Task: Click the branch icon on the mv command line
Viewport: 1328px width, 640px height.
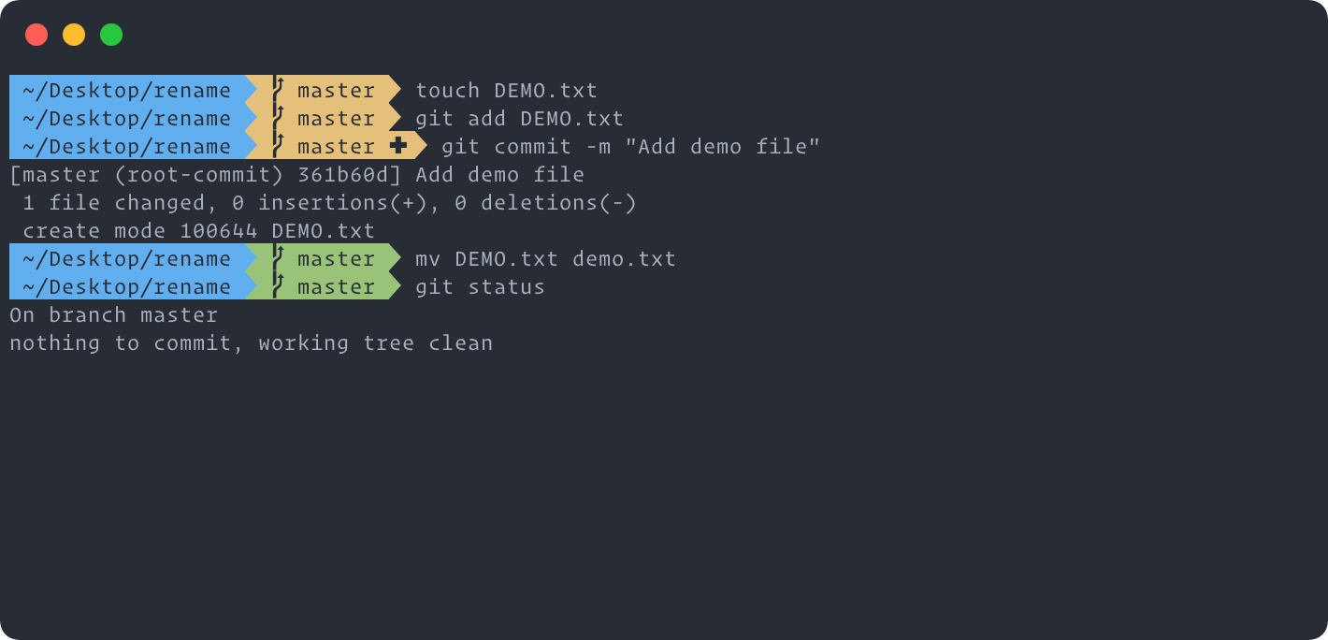Action: click(278, 258)
